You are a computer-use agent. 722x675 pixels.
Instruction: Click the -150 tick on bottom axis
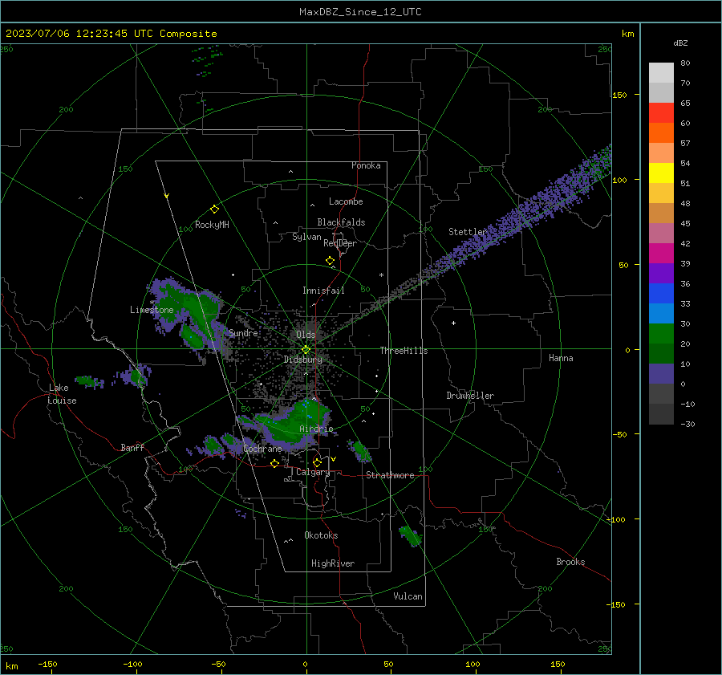coord(47,664)
